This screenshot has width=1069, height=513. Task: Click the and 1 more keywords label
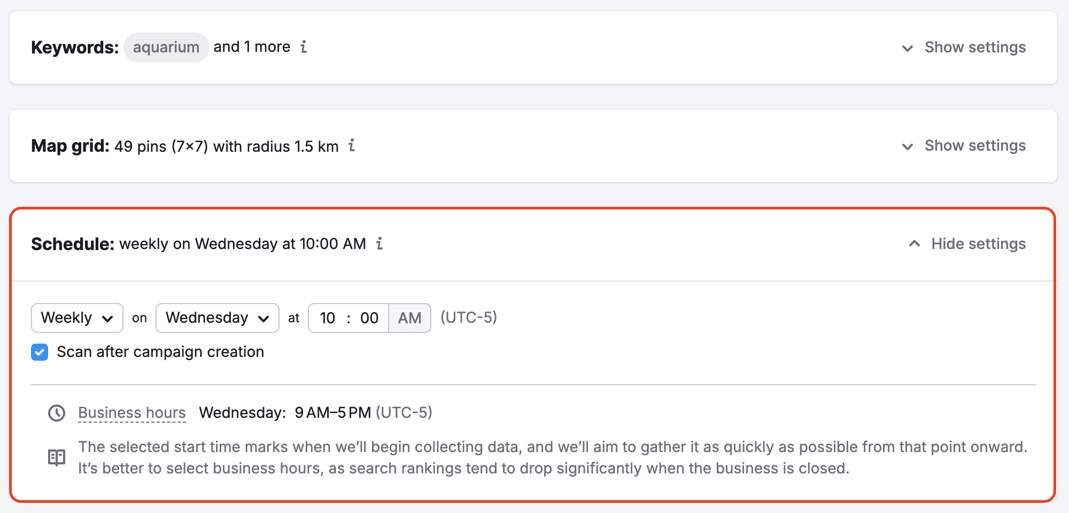[252, 46]
